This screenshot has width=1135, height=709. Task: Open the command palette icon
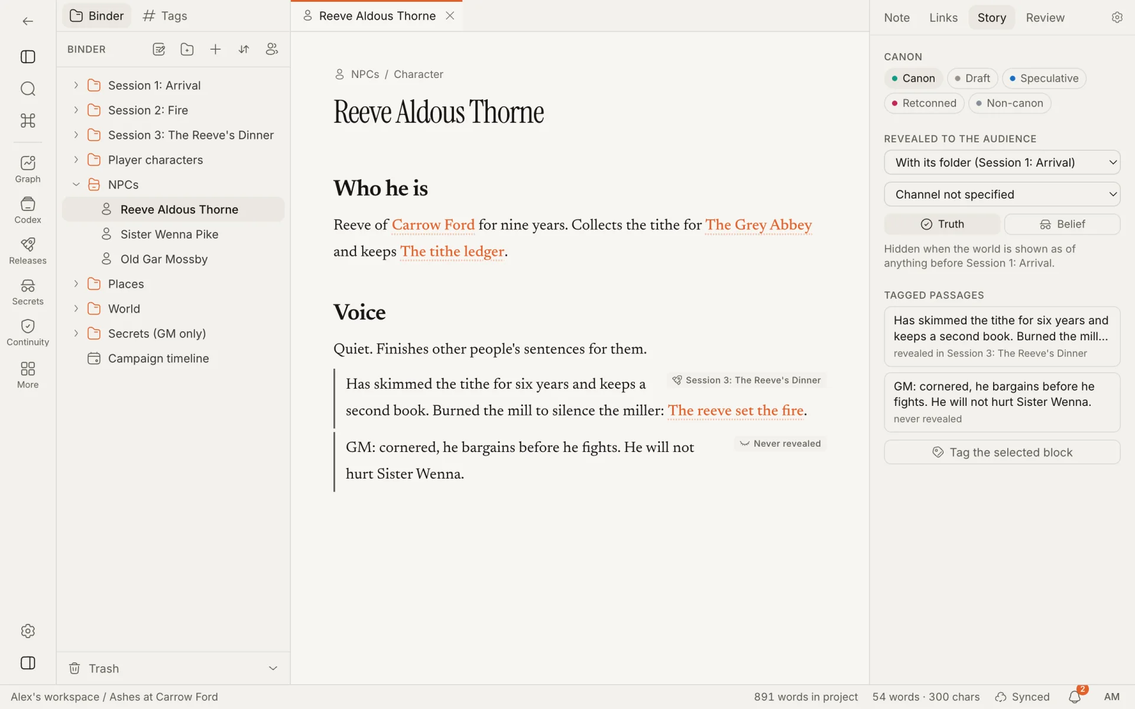click(28, 121)
